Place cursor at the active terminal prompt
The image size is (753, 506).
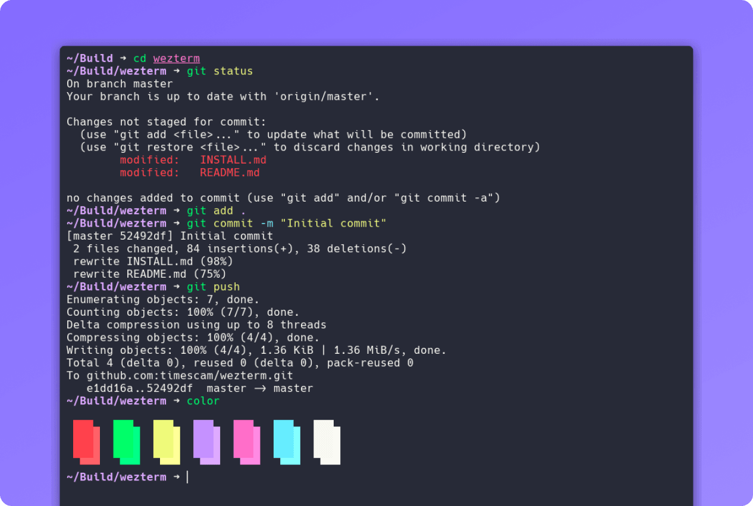(187, 476)
